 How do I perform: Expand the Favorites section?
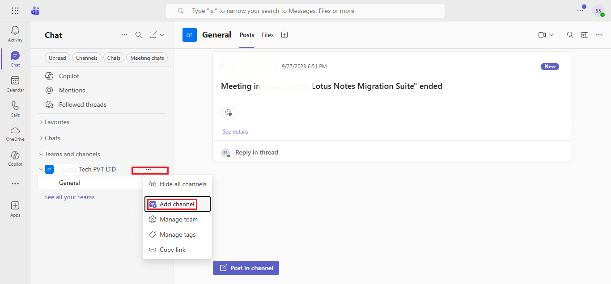tap(57, 122)
